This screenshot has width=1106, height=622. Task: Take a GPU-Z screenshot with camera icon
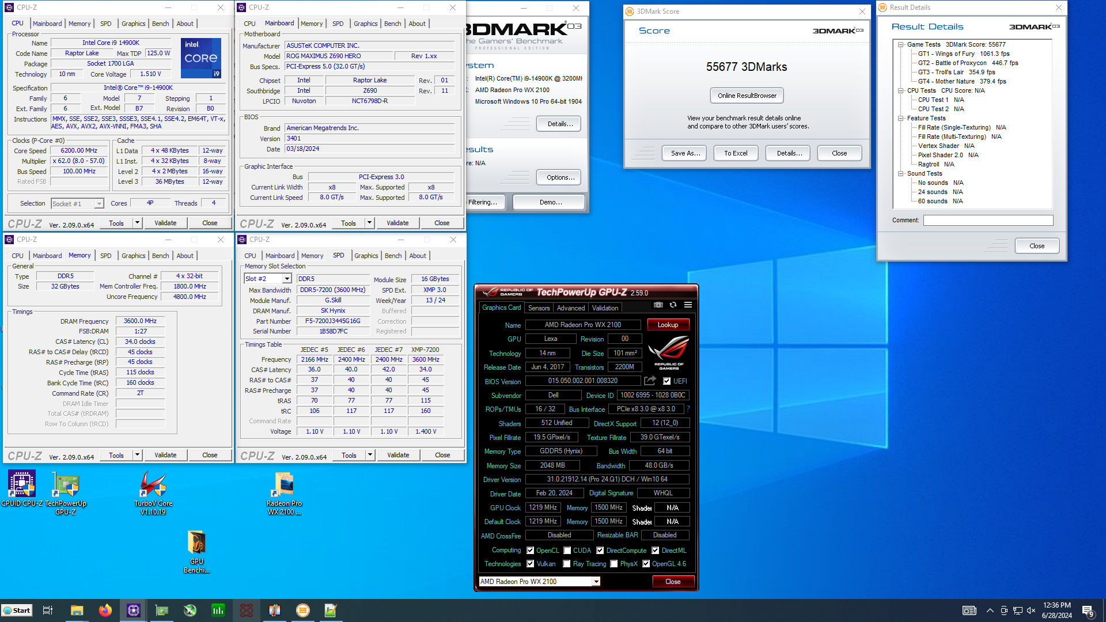(x=658, y=305)
